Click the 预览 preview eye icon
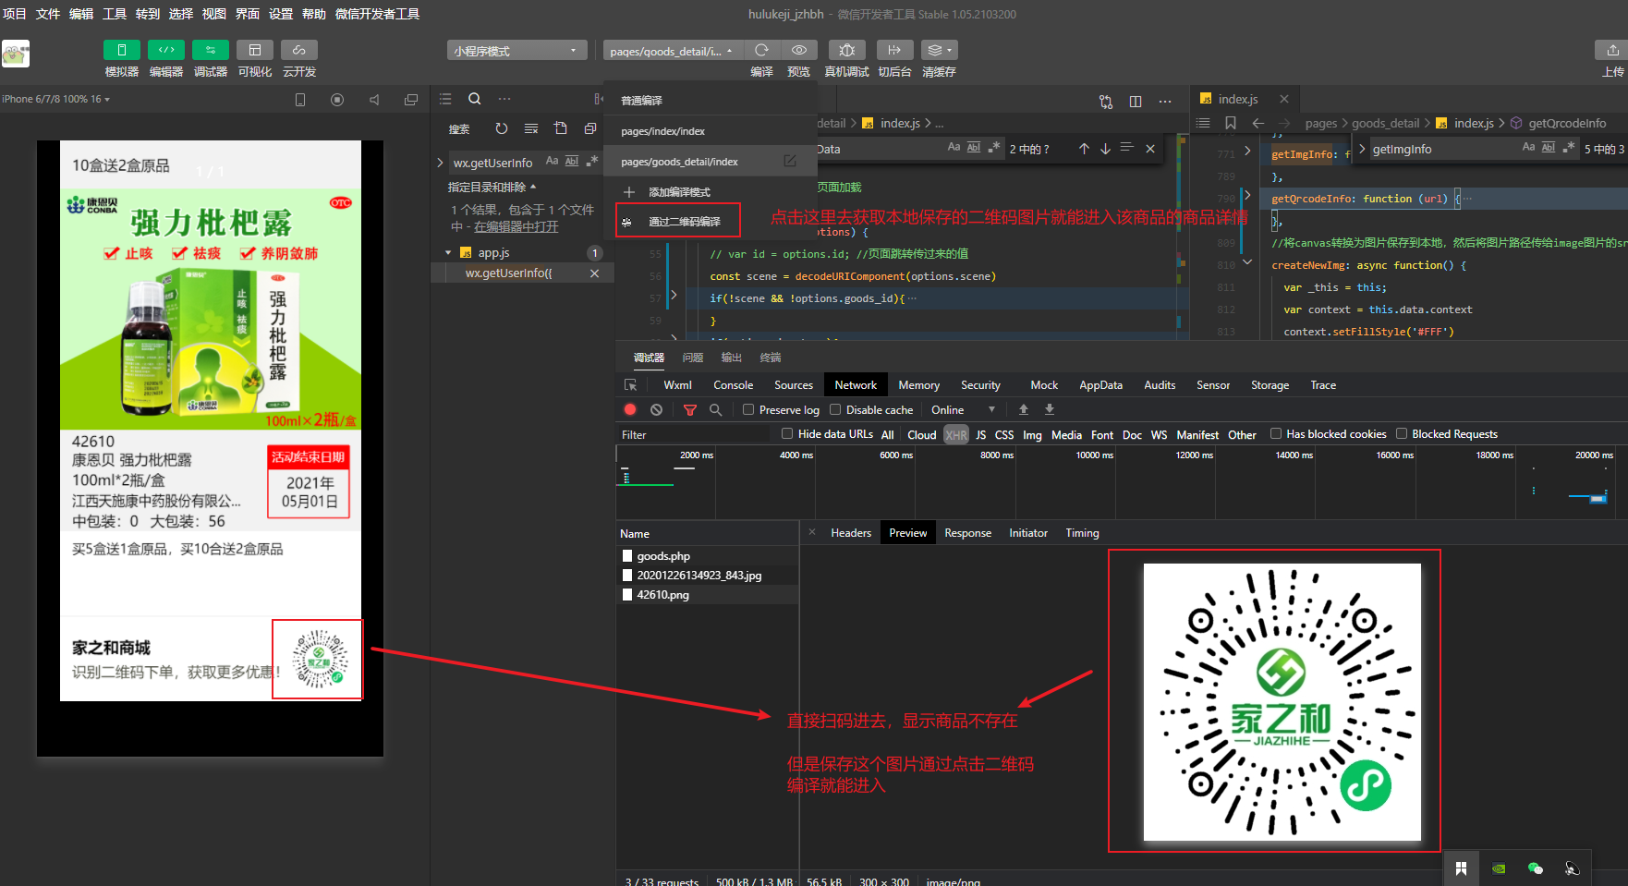 click(x=799, y=50)
